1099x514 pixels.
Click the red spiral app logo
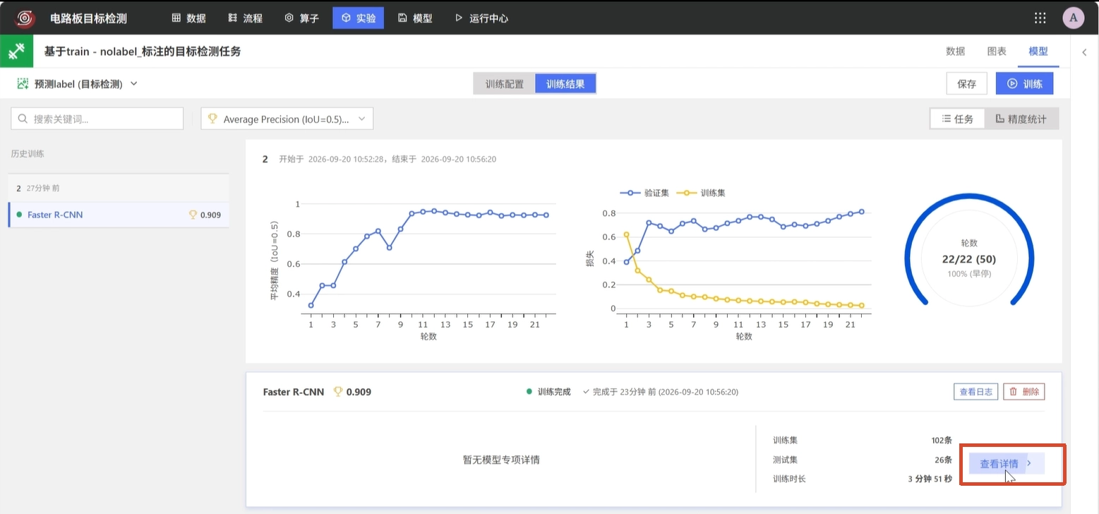point(25,18)
